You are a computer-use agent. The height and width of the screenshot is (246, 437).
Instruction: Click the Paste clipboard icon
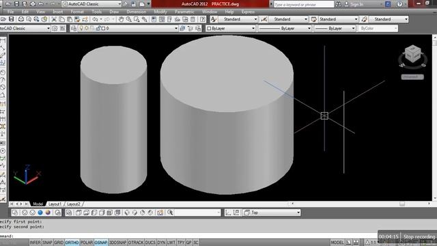click(x=70, y=19)
